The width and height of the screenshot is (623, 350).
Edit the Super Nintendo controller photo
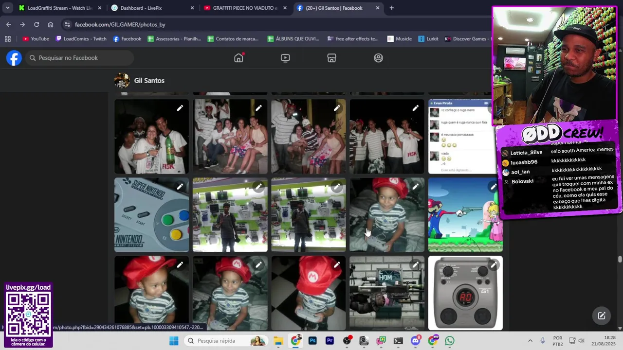click(180, 187)
